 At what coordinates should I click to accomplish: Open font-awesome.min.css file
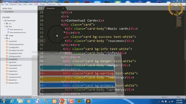18,32
